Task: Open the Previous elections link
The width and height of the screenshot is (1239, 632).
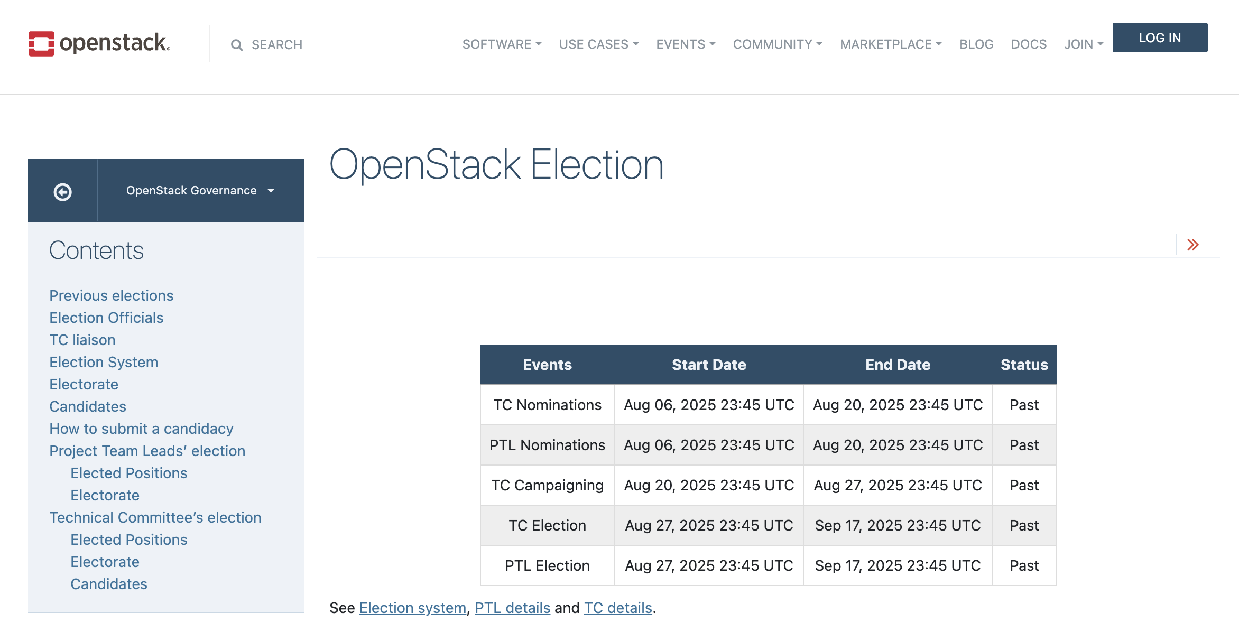Action: pyautogui.click(x=111, y=295)
